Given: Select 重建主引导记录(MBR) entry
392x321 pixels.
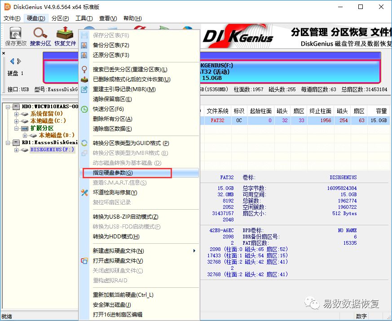Looking at the screenshot, I should 139,89.
